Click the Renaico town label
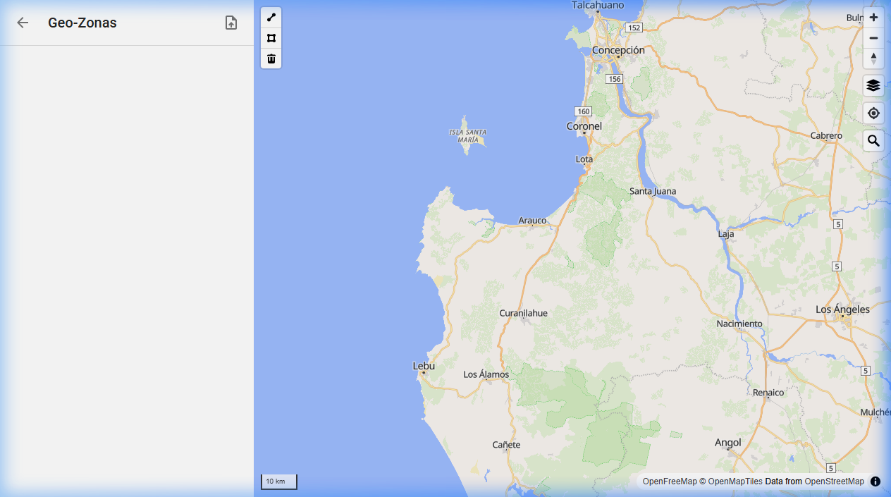The height and width of the screenshot is (497, 891). pos(768,393)
